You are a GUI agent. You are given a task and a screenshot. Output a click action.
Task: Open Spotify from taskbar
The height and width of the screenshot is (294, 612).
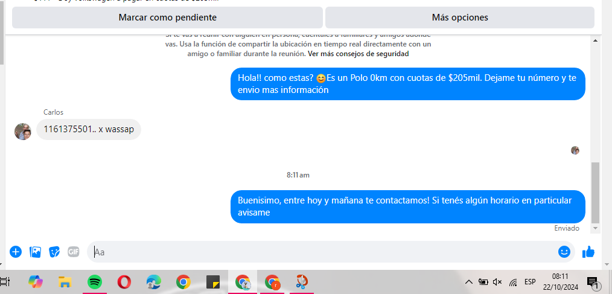(94, 281)
